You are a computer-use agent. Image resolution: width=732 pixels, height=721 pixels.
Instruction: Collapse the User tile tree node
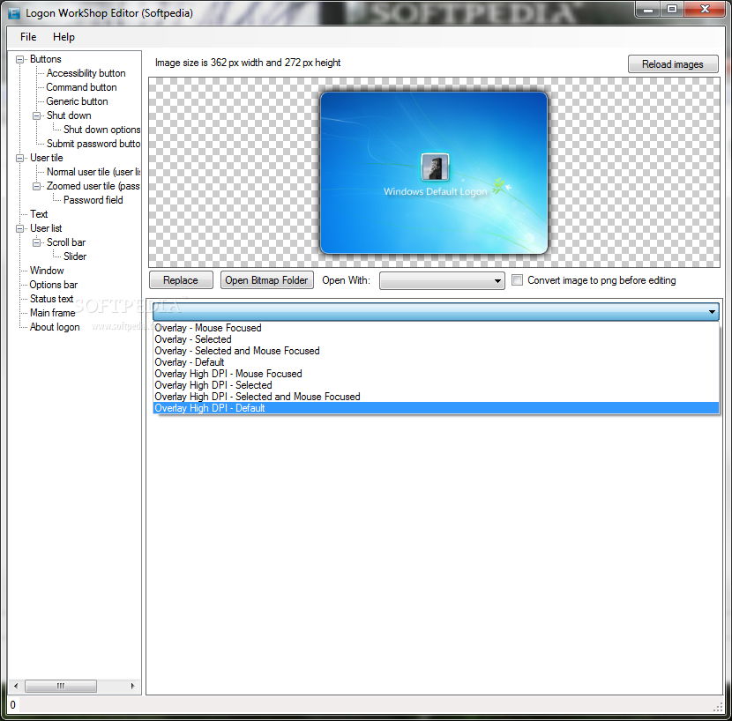click(x=20, y=158)
